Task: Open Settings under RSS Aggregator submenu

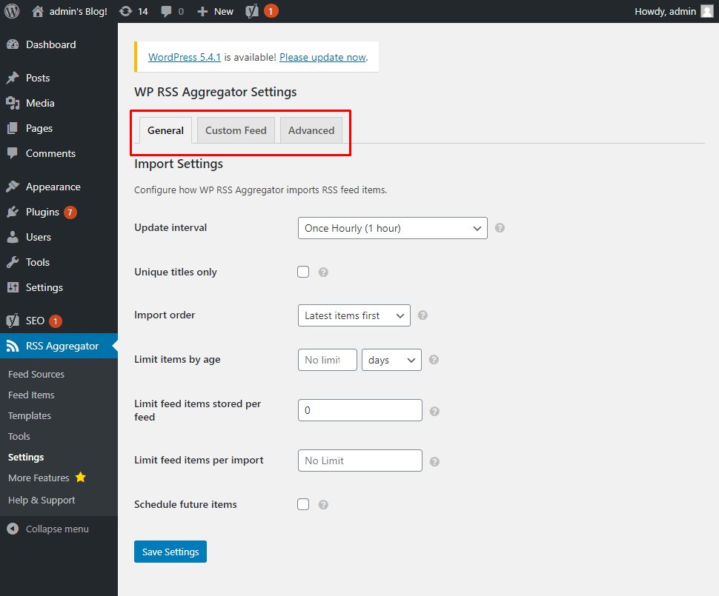Action: pyautogui.click(x=26, y=458)
